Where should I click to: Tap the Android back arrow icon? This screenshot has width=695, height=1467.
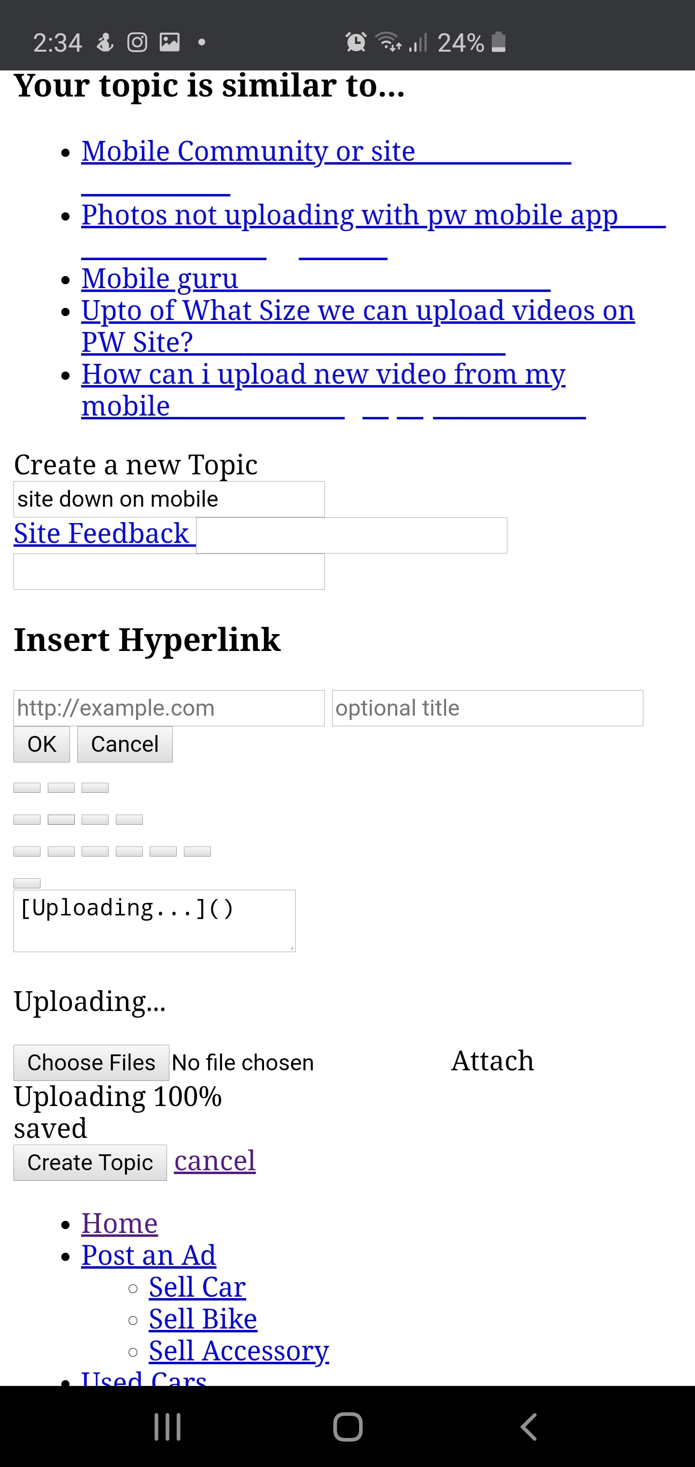pyautogui.click(x=528, y=1426)
